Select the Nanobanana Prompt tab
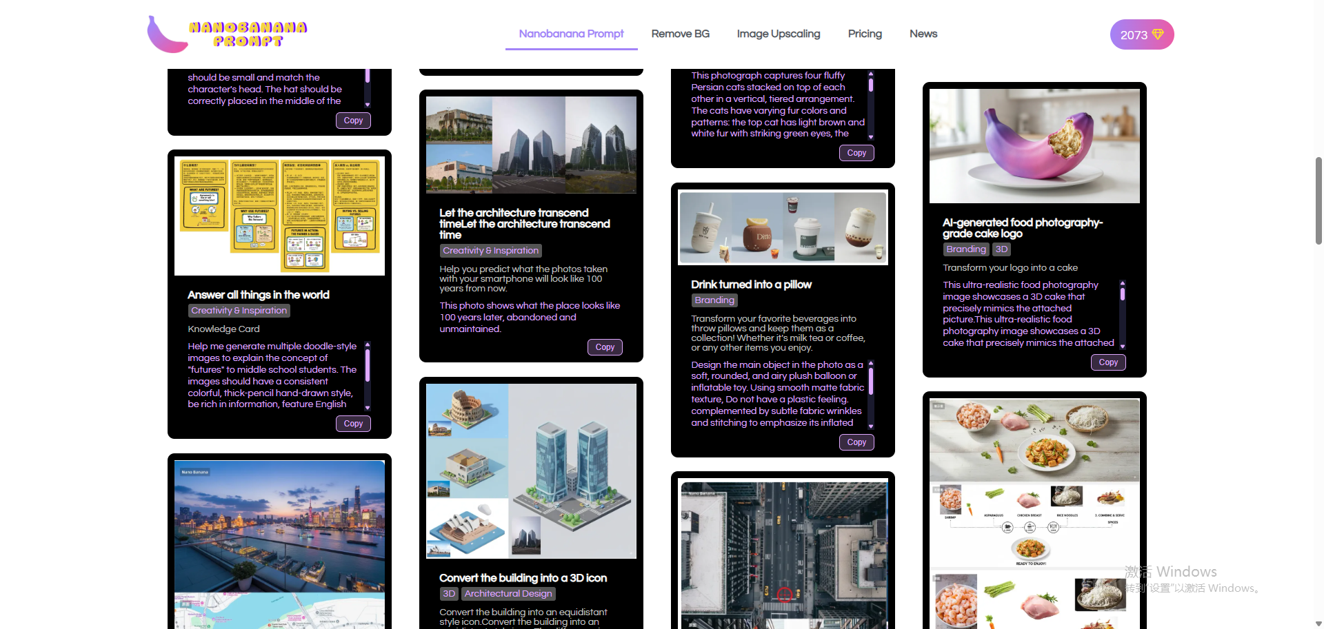 [571, 33]
